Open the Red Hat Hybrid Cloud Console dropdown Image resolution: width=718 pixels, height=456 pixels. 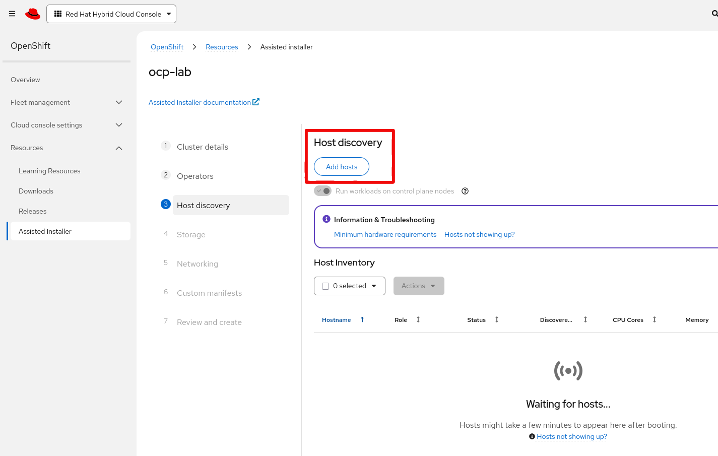click(111, 14)
